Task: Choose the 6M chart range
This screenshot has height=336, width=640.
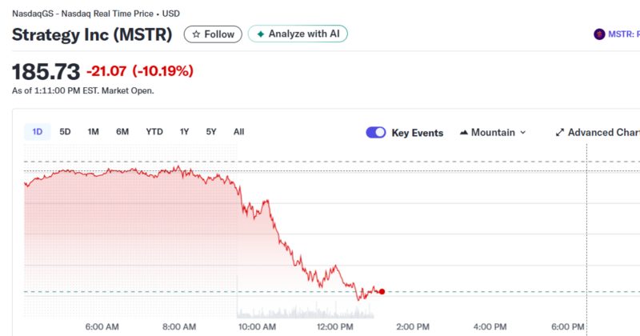Action: tap(122, 132)
